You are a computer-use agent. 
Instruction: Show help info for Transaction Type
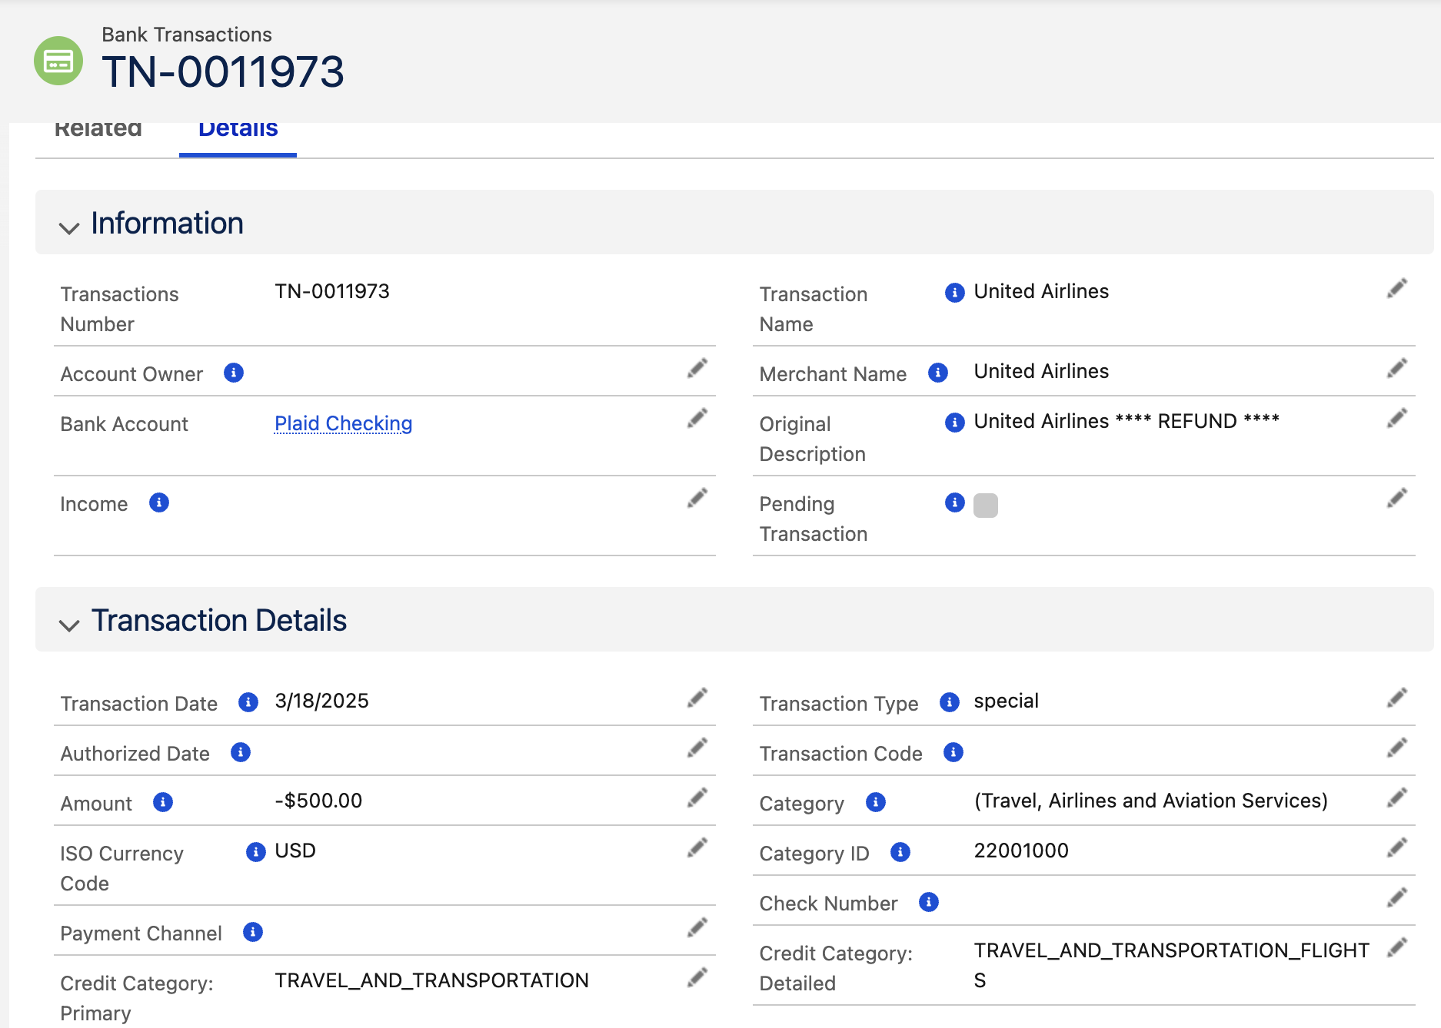(950, 702)
